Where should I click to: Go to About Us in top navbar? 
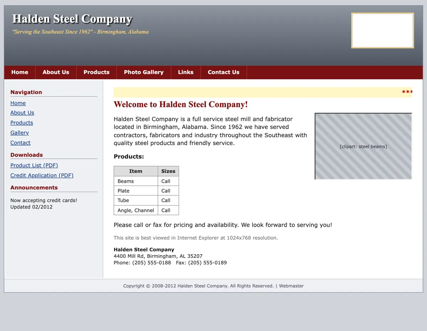[56, 72]
